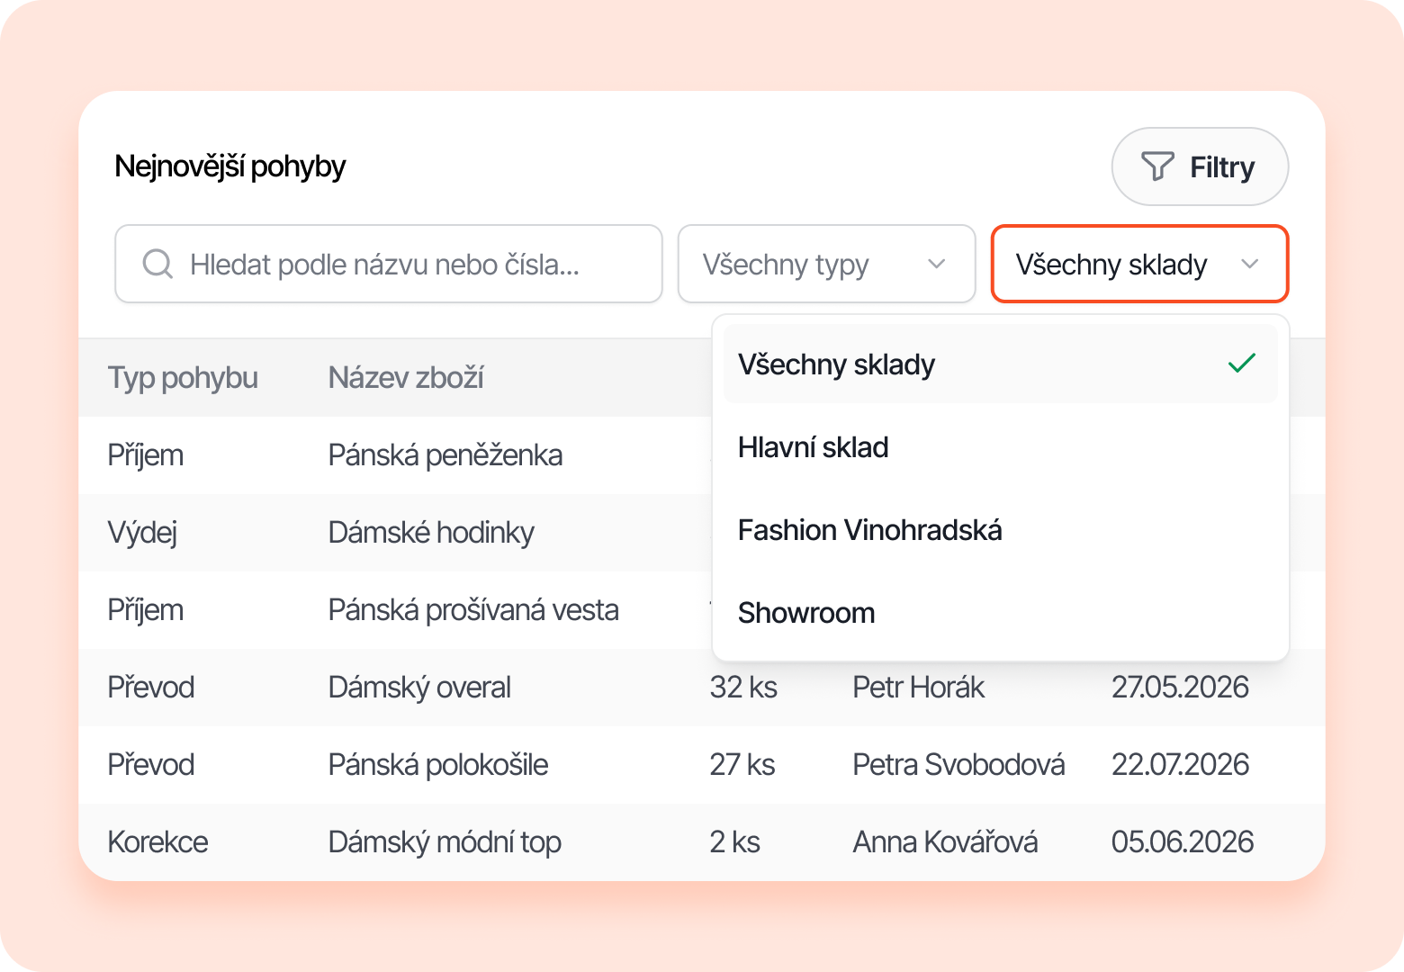Click the Název zboží column header
This screenshot has width=1404, height=972.
(x=406, y=378)
